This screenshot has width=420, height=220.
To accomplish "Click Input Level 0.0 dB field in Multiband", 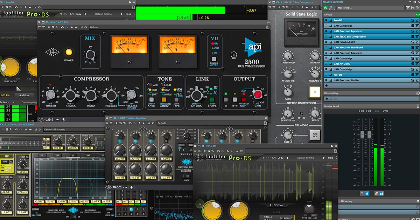I will [x=57, y=149].
